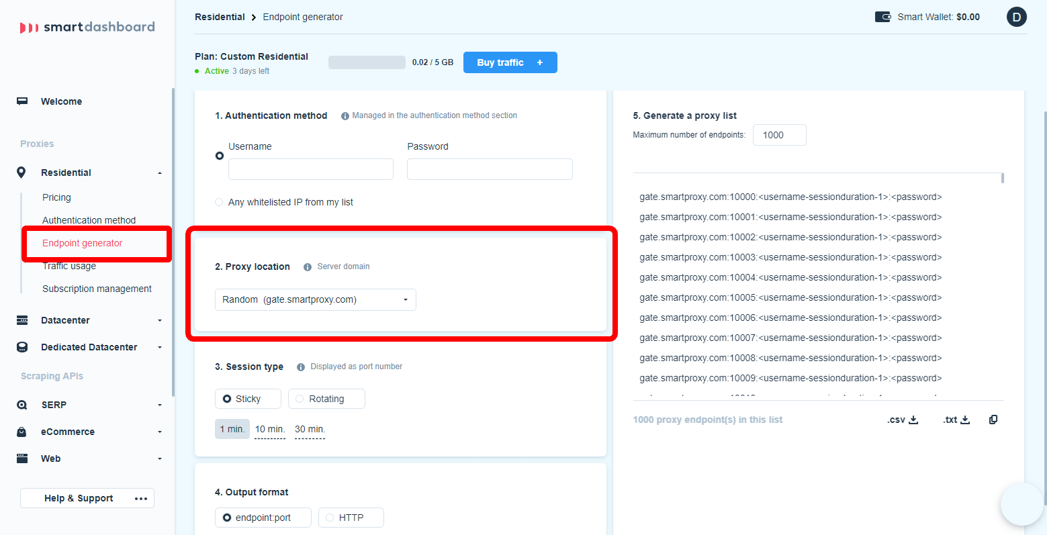Expand the eCommerce menu arrow
Screen dimensions: 1047x535
(160, 432)
